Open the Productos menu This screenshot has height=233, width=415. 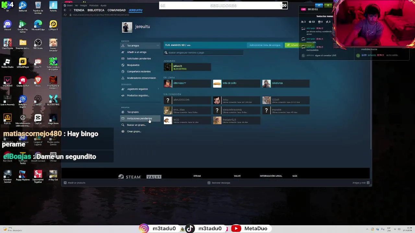pyautogui.click(x=94, y=6)
